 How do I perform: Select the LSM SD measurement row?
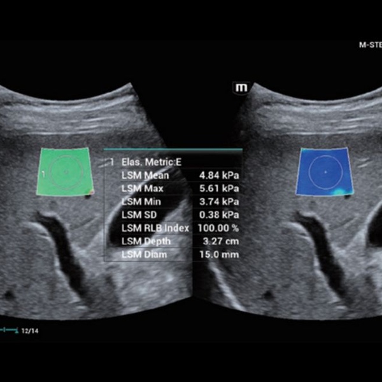coord(173,215)
